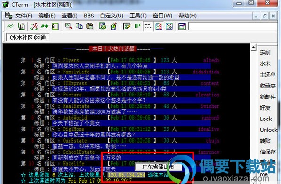Click the highlighted IP address 120.85.134.254
Viewport: 281px width, 184px height.
pos(126,175)
